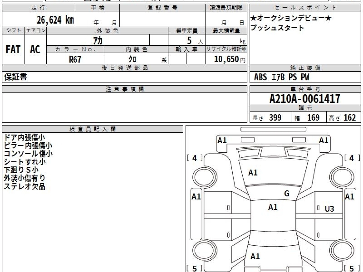Select the エアコン column header
This screenshot has width=363, height=272.
coord(35,31)
